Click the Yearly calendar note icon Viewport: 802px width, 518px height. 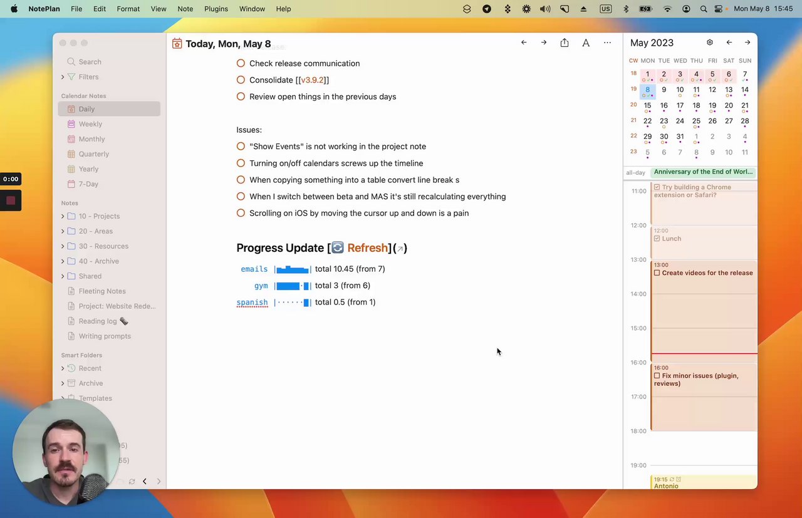[71, 169]
